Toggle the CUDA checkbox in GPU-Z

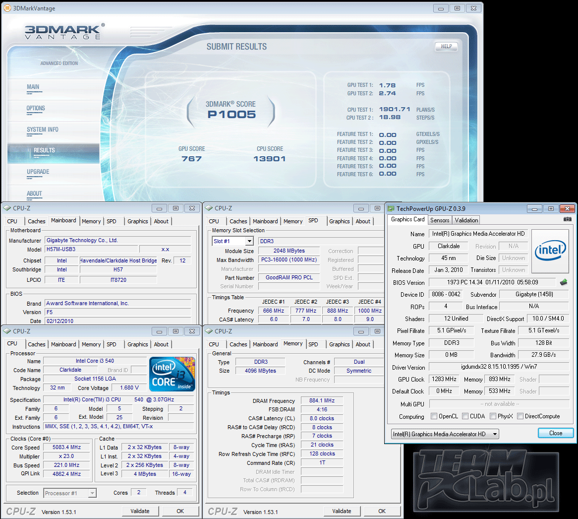coord(465,416)
